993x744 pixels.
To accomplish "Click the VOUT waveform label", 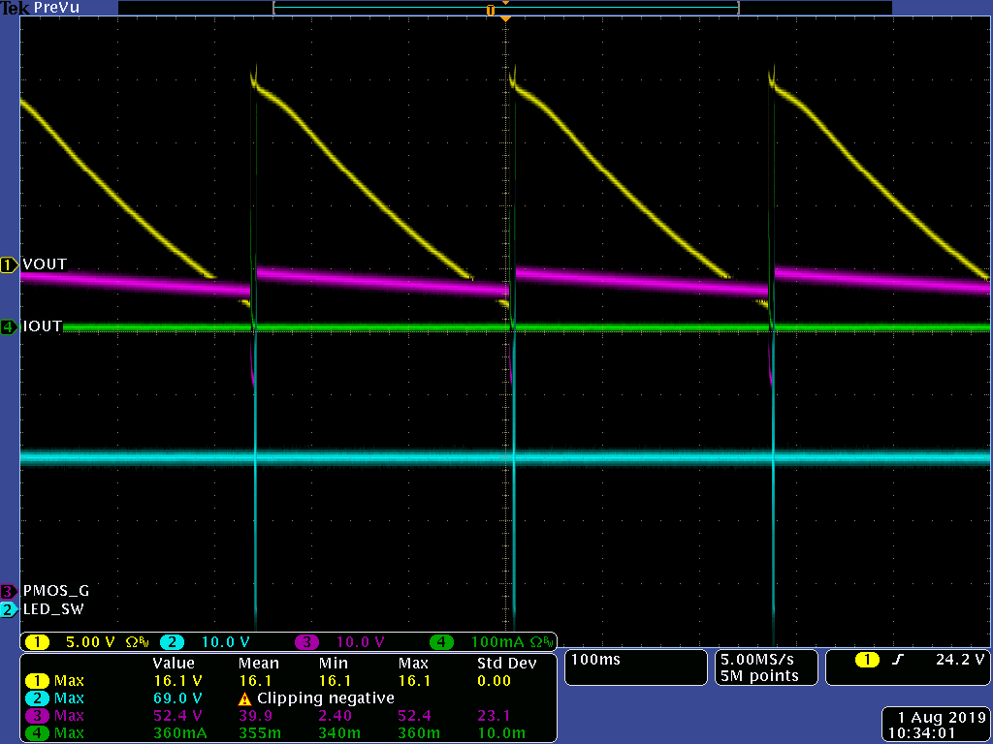I will [x=45, y=264].
